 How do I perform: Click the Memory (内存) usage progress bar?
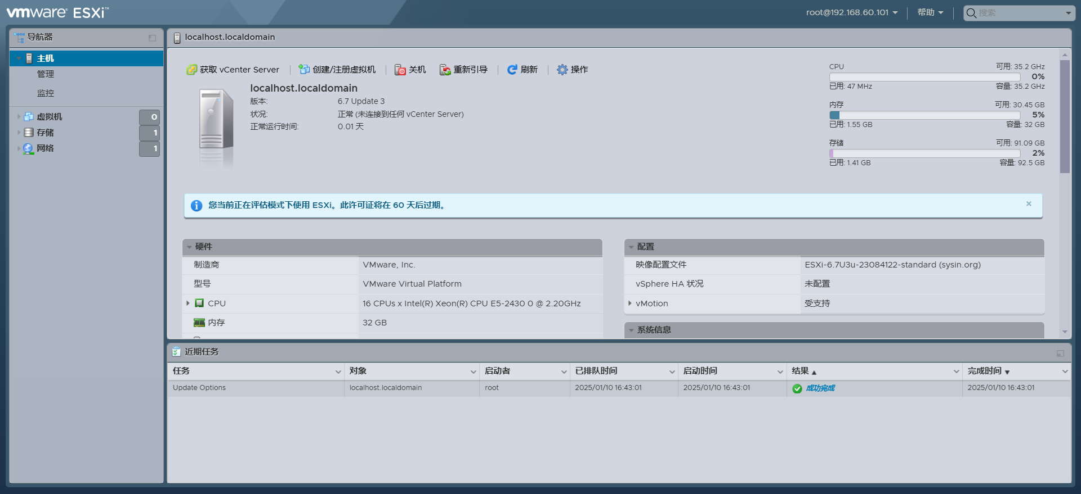tap(924, 115)
